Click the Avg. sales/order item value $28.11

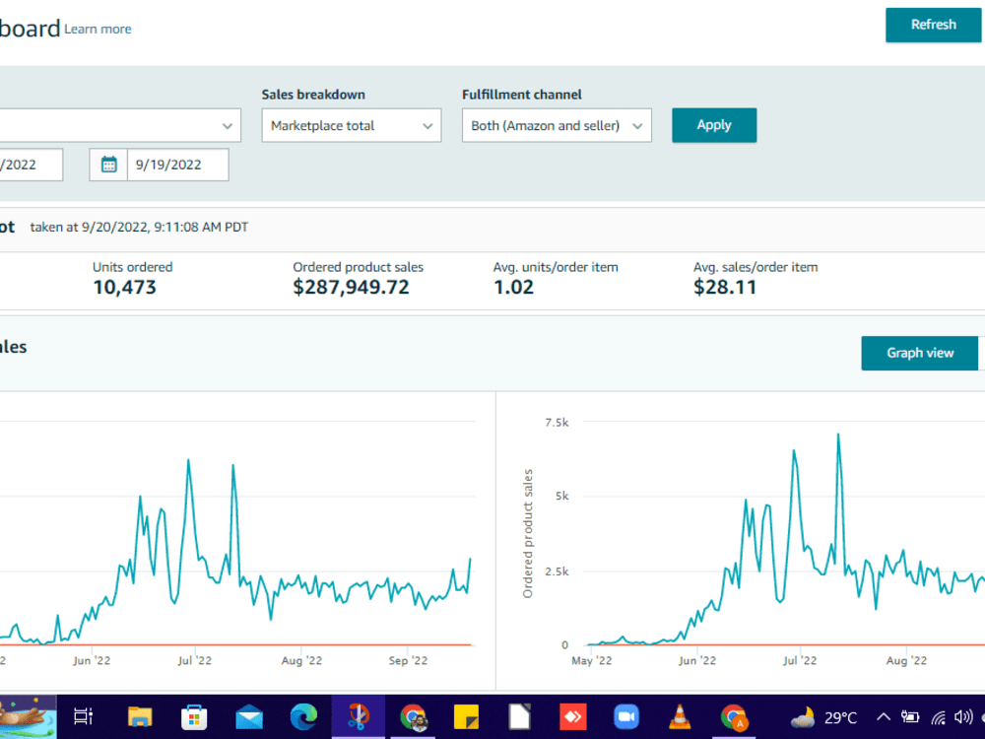click(x=725, y=287)
